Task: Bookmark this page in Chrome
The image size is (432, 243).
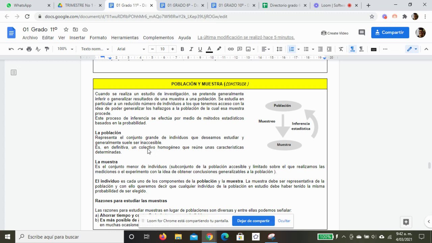Action: tap(372, 16)
